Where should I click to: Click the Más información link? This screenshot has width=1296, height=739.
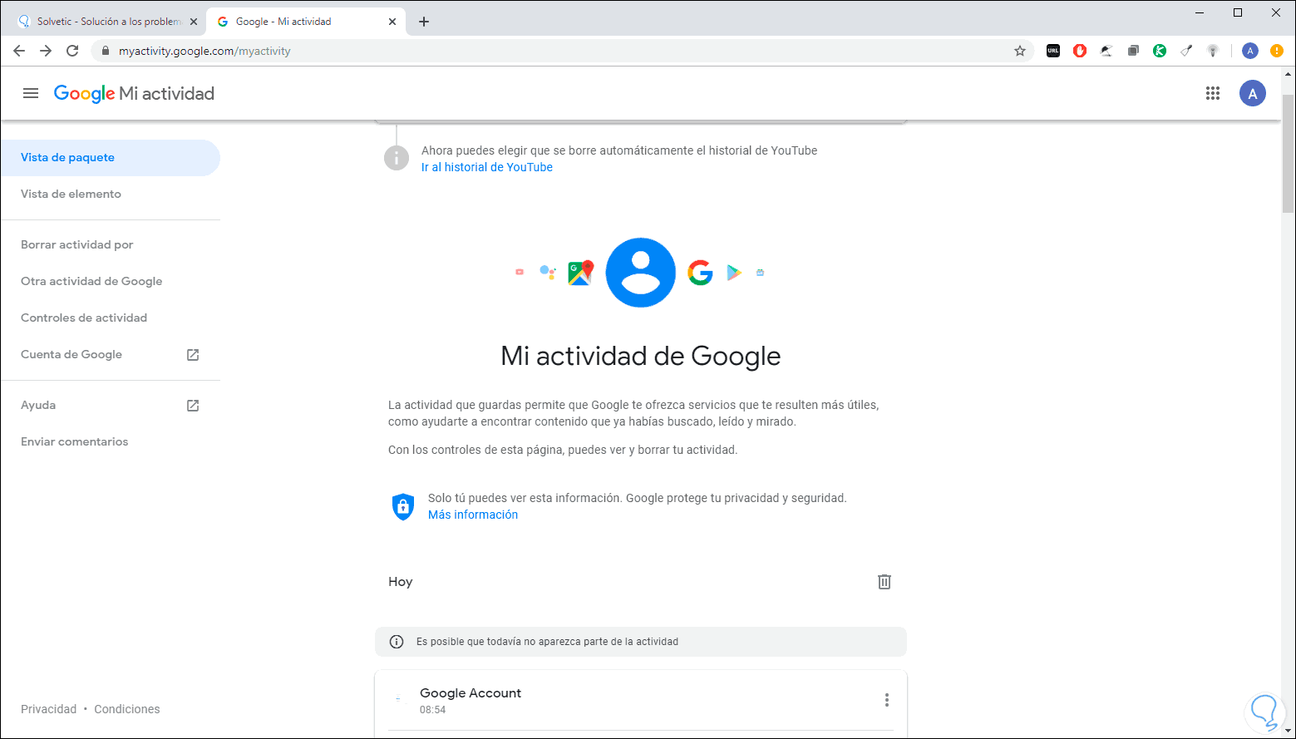(x=472, y=515)
